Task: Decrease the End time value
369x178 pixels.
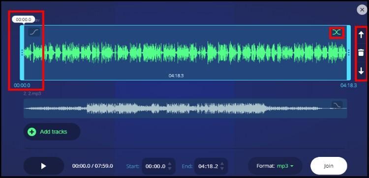Action: click(222, 169)
